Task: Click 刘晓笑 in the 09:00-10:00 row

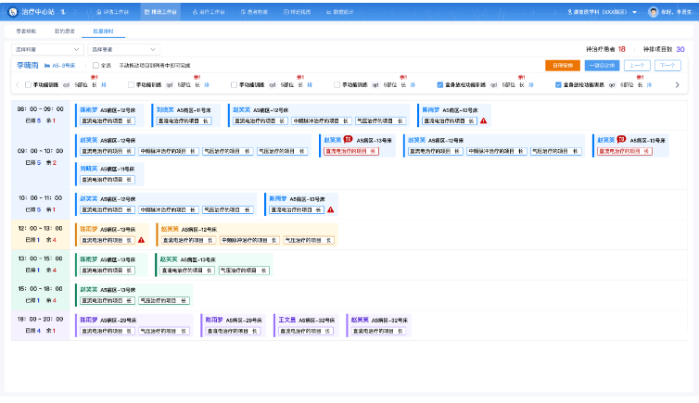Action: tap(89, 169)
